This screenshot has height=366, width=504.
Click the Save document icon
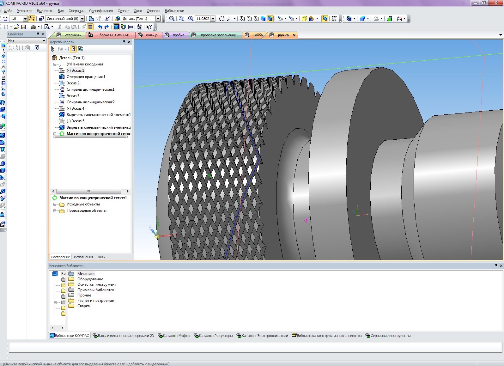pos(23,27)
